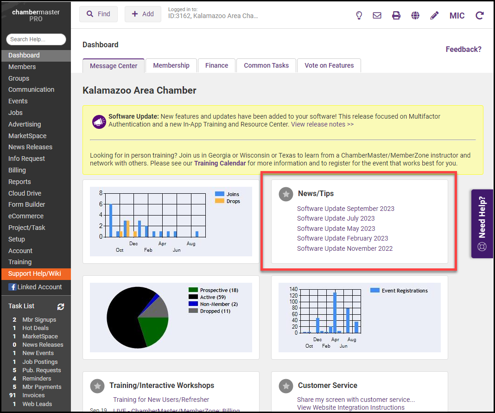Click the star icon beside News/Tips

[286, 194]
